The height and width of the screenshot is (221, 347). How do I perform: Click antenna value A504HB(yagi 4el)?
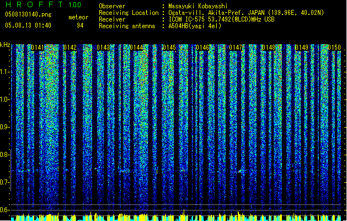click(x=195, y=26)
